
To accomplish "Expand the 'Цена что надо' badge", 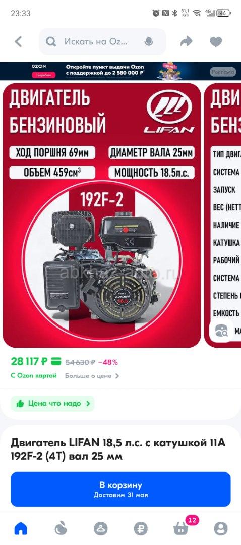I will [x=52, y=404].
